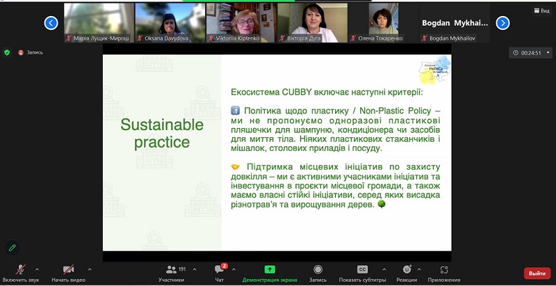Select Oksana Davydova video thumbnail
Screen dimensions: 556x286
[x=170, y=23]
